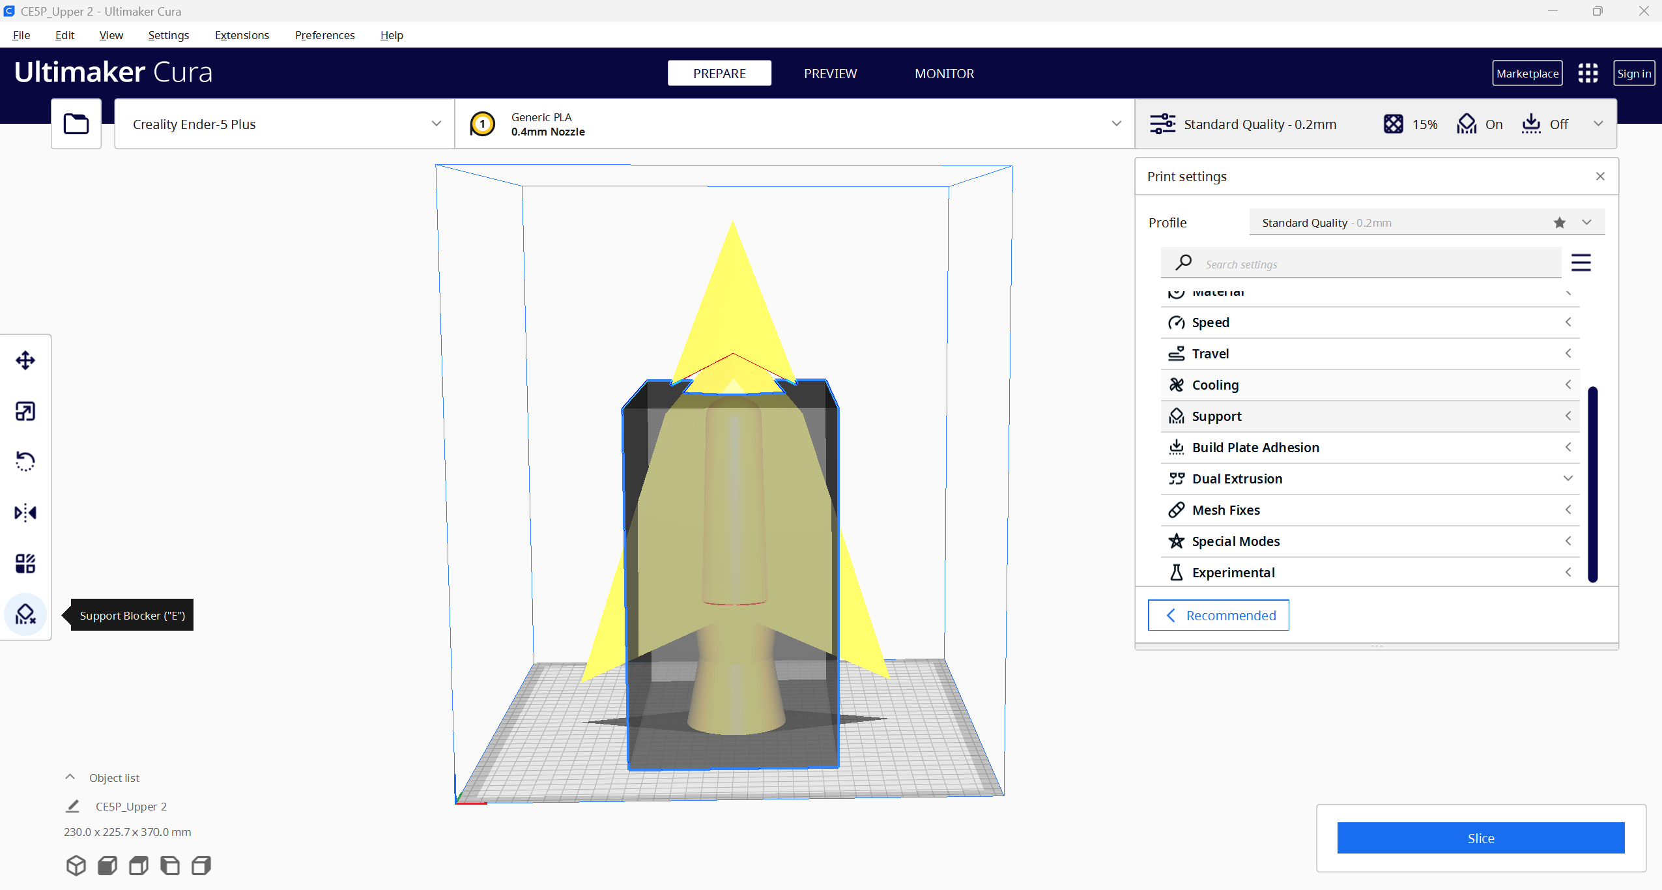Close the Print settings panel
Screen dimensions: 1662x890
tap(1600, 177)
